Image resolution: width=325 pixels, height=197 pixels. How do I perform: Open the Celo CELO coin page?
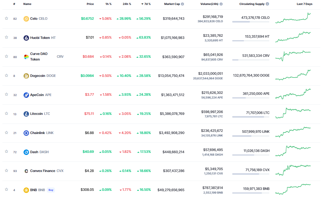coord(39,19)
